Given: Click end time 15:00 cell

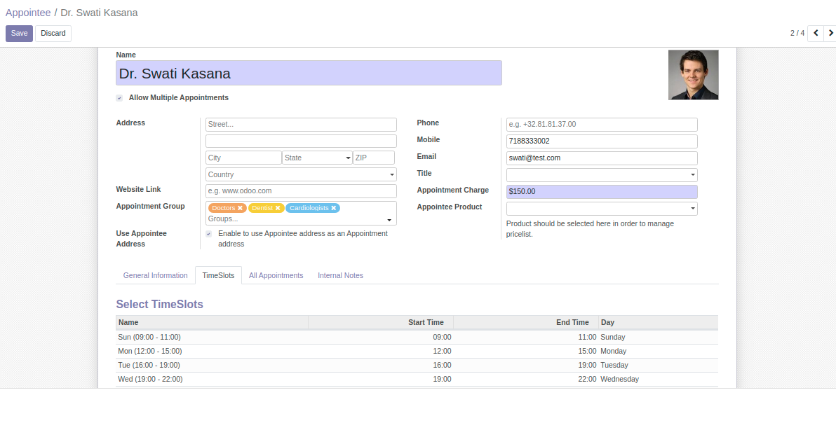Looking at the screenshot, I should pyautogui.click(x=526, y=351).
